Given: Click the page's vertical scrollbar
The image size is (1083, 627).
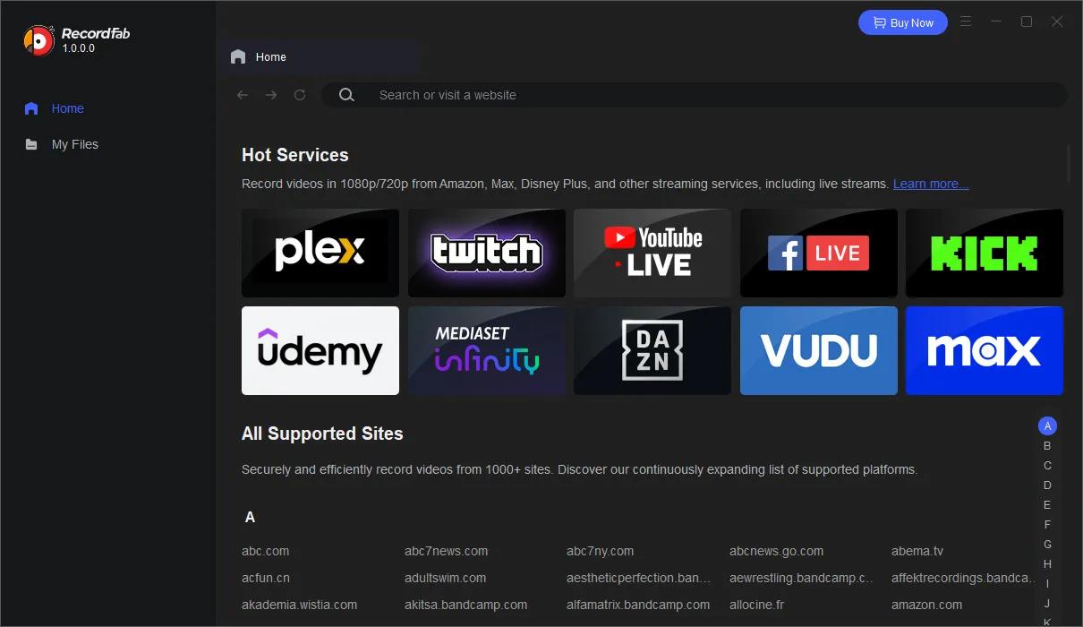Looking at the screenshot, I should (x=1069, y=162).
